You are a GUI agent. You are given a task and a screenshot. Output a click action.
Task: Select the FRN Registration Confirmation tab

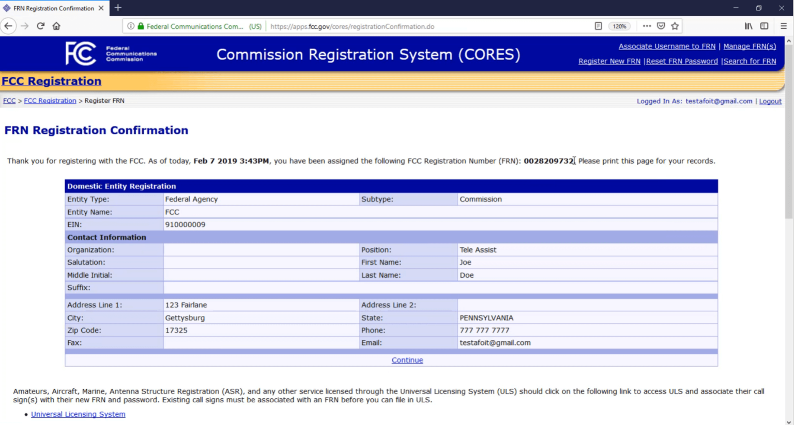tap(52, 8)
